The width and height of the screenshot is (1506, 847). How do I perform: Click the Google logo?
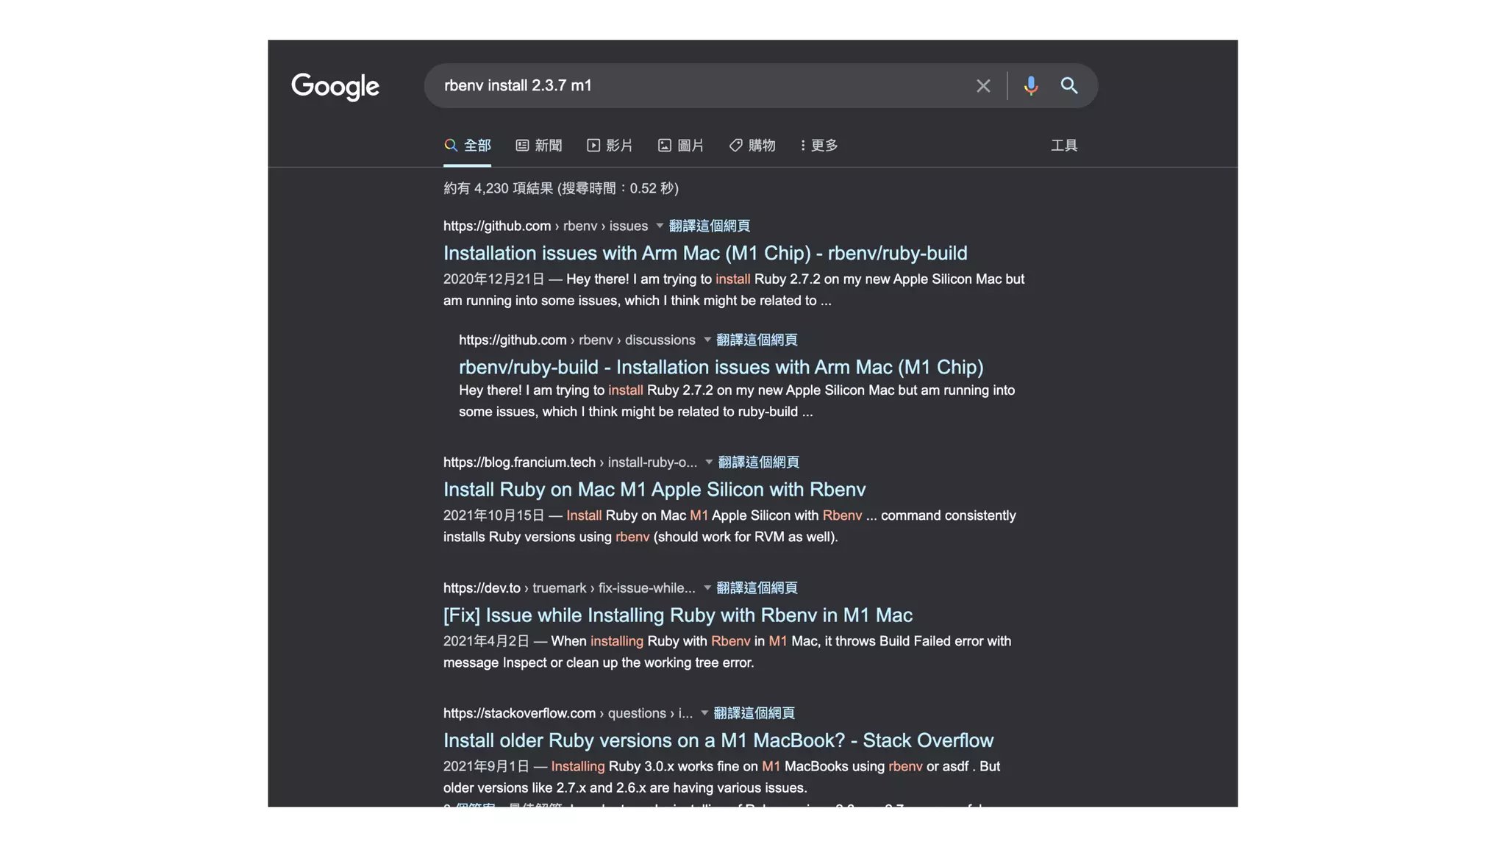pos(335,86)
